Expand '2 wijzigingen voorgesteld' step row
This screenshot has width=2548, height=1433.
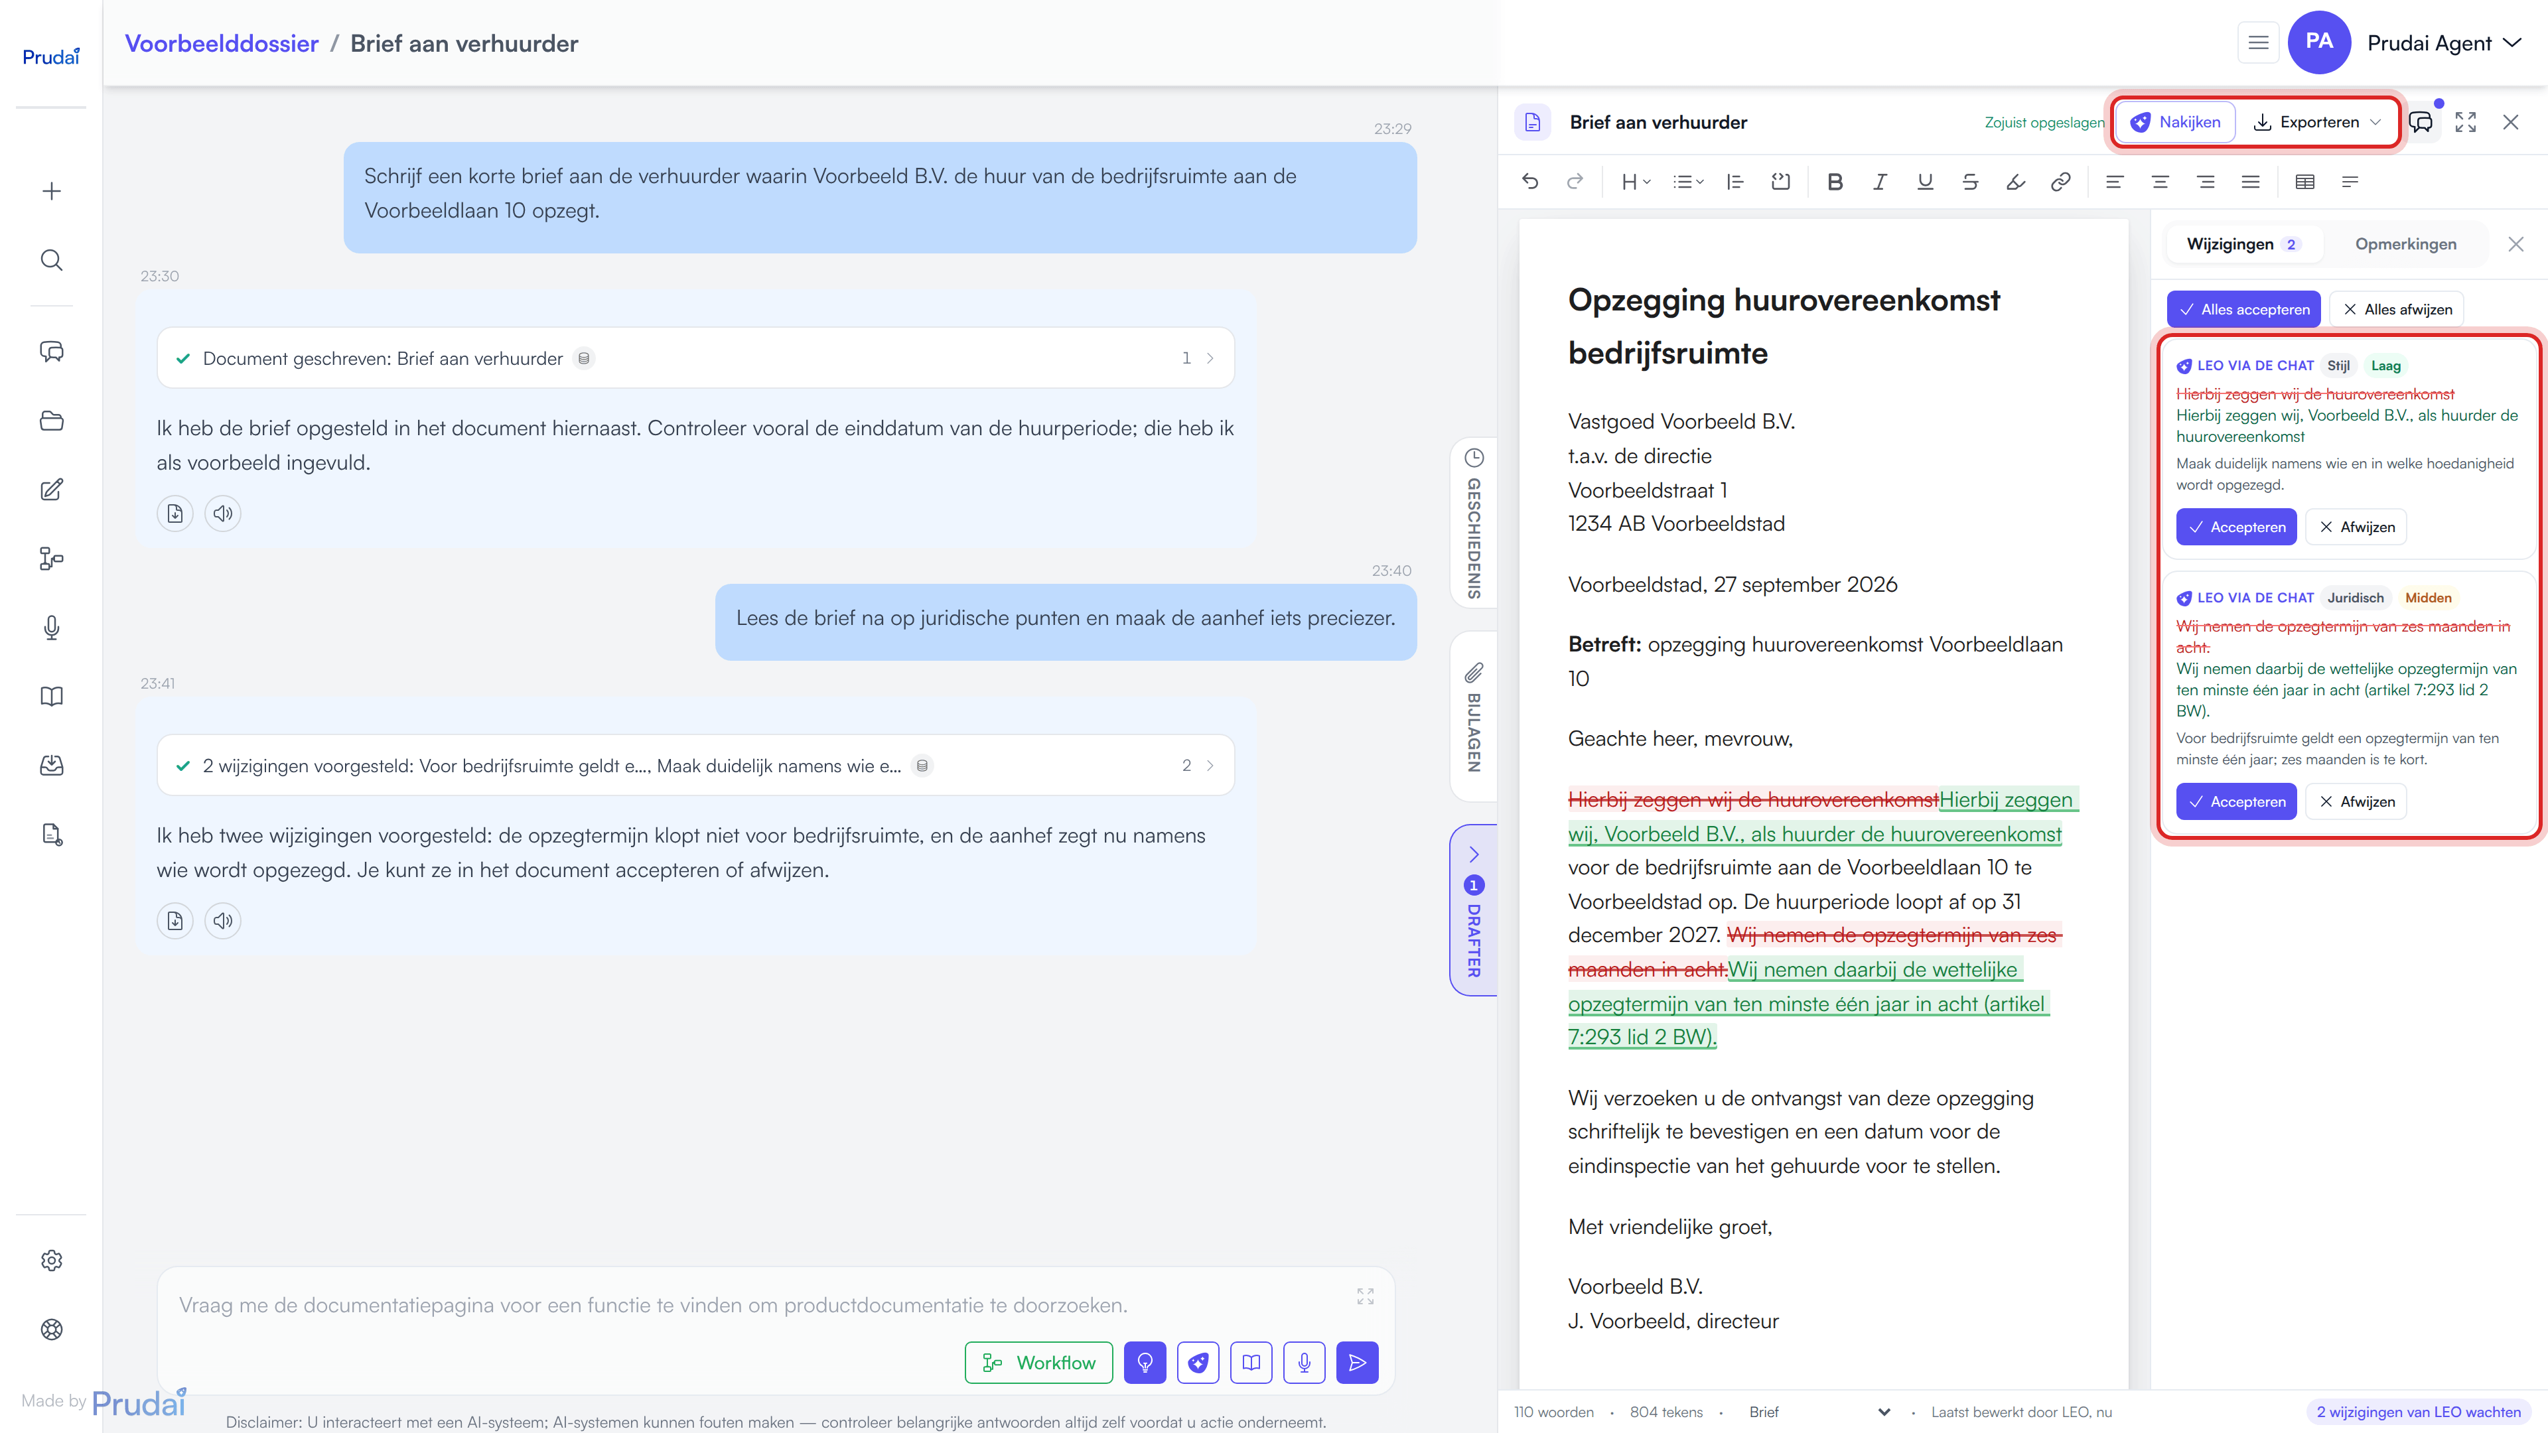[695, 766]
